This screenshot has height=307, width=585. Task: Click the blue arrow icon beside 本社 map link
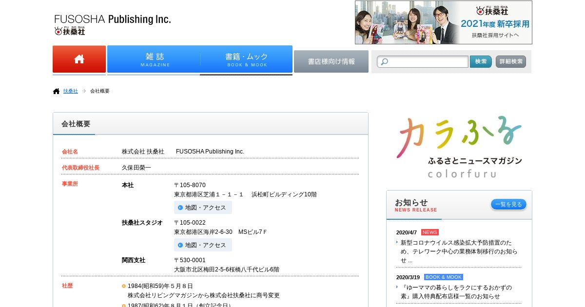tap(180, 208)
